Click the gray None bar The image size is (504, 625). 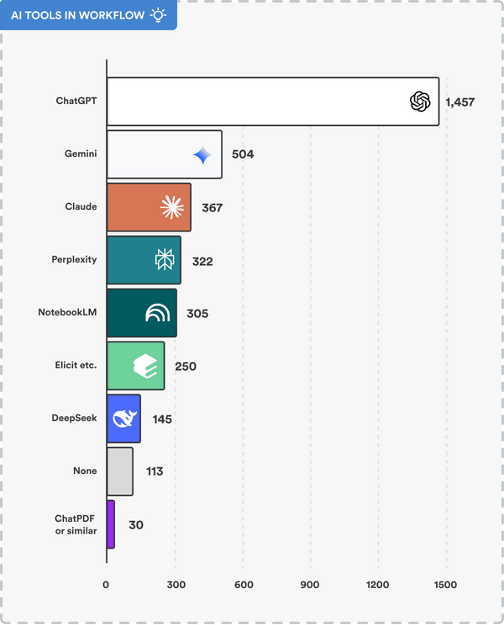[120, 471]
